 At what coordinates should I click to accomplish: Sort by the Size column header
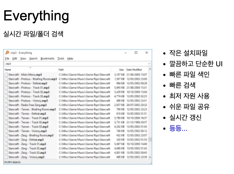122,70
